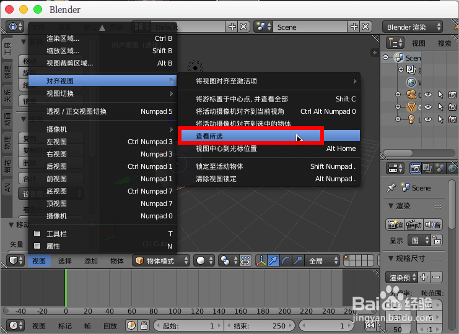Expand the lamp object node in outliner

pos(398,119)
